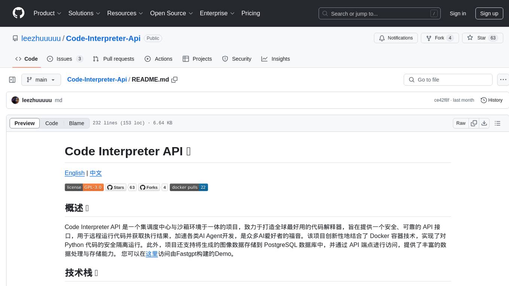Click the Code Interpreter API heading
The width and height of the screenshot is (509, 286).
(x=128, y=151)
